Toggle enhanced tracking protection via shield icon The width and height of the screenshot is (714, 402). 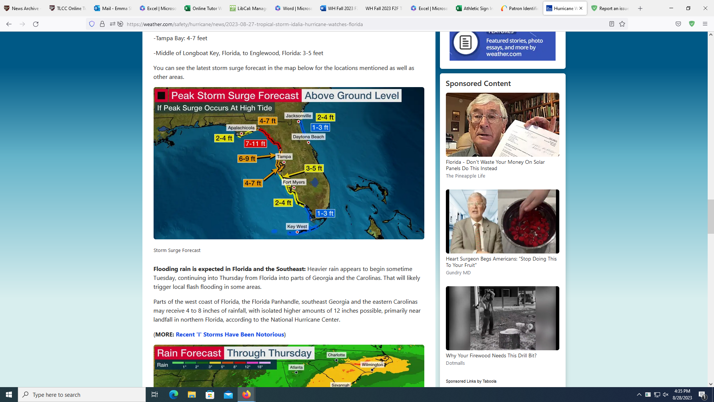click(x=91, y=24)
